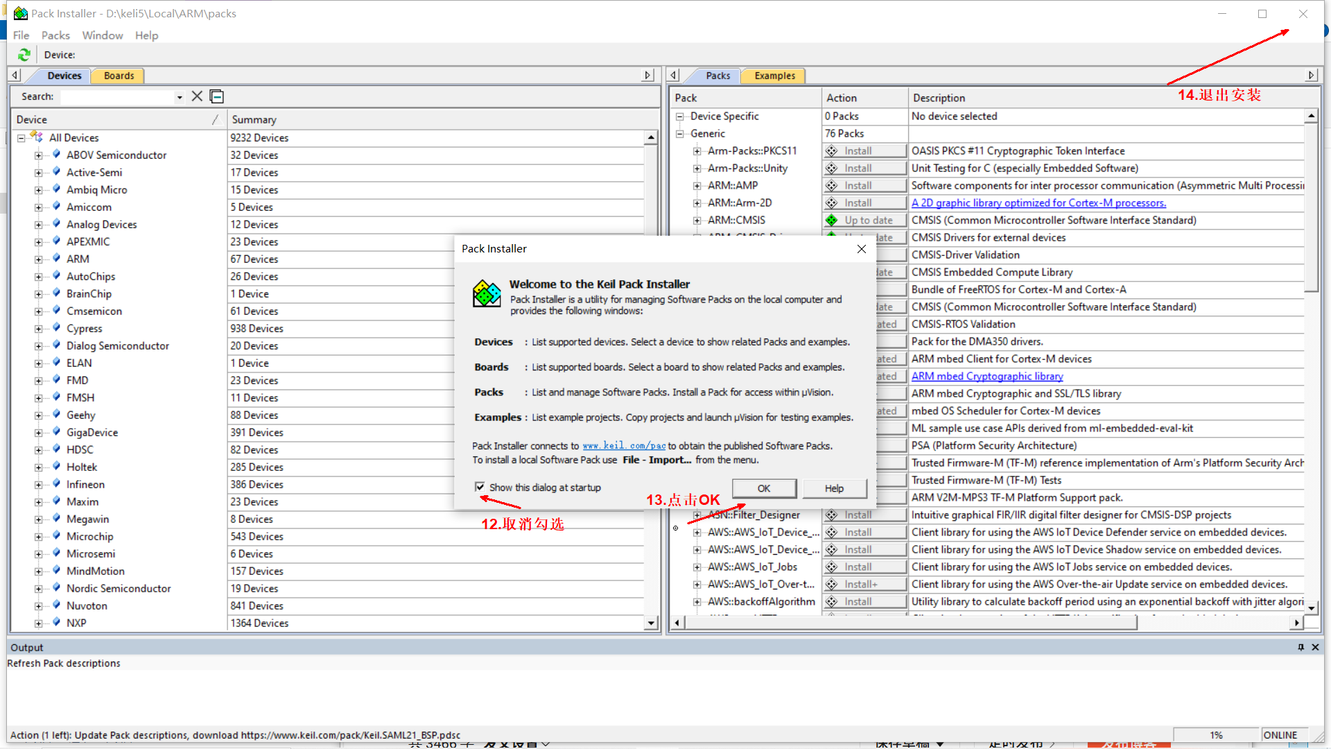This screenshot has width=1331, height=749.
Task: Click the collapse all icon beside search
Action: 217,96
